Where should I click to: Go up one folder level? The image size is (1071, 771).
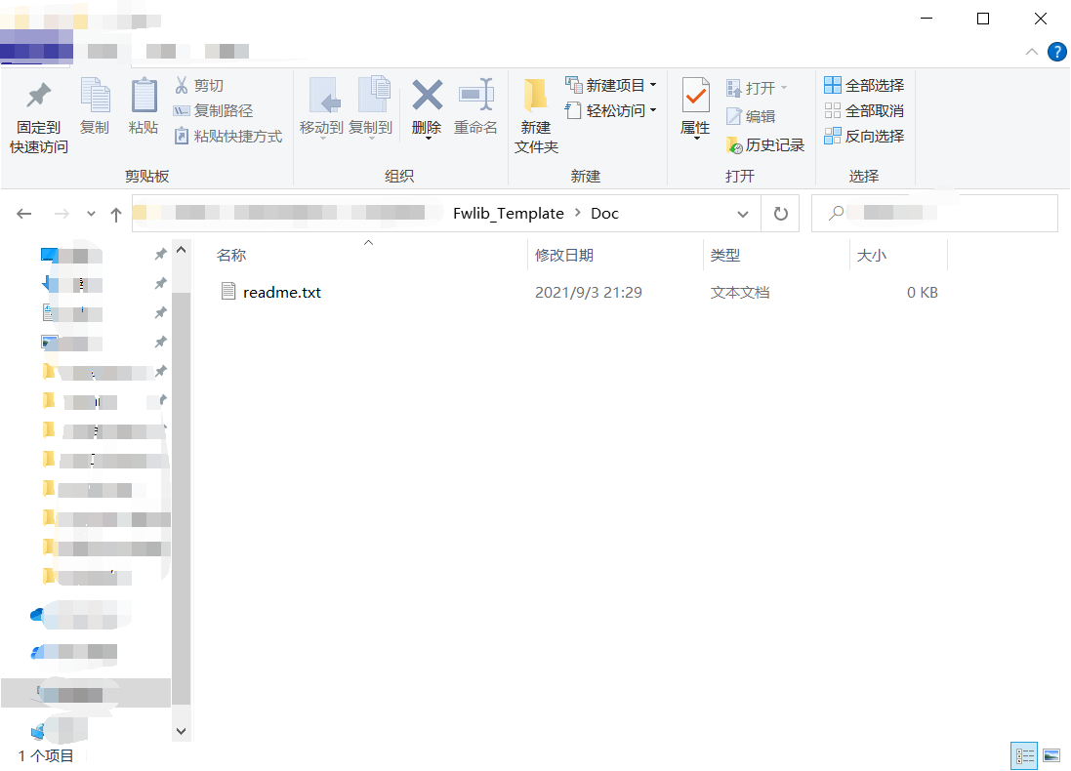coord(116,215)
